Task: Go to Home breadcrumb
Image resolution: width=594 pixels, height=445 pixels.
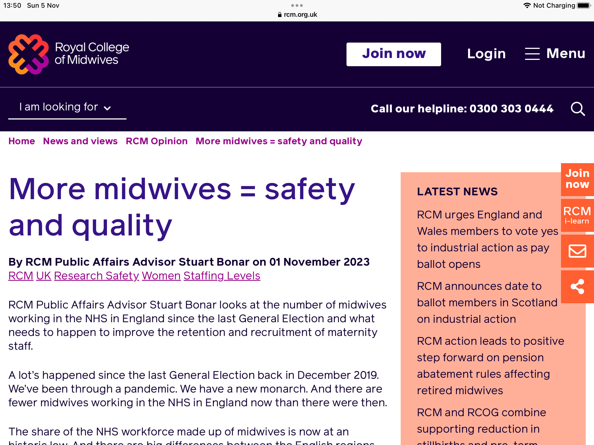Action: tap(22, 141)
